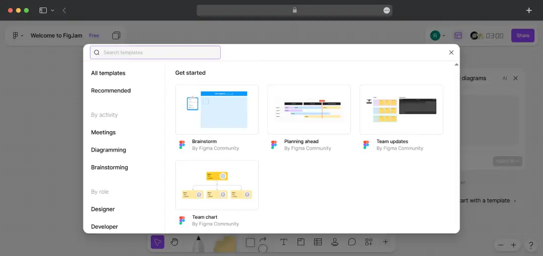Select All templates category

[108, 73]
